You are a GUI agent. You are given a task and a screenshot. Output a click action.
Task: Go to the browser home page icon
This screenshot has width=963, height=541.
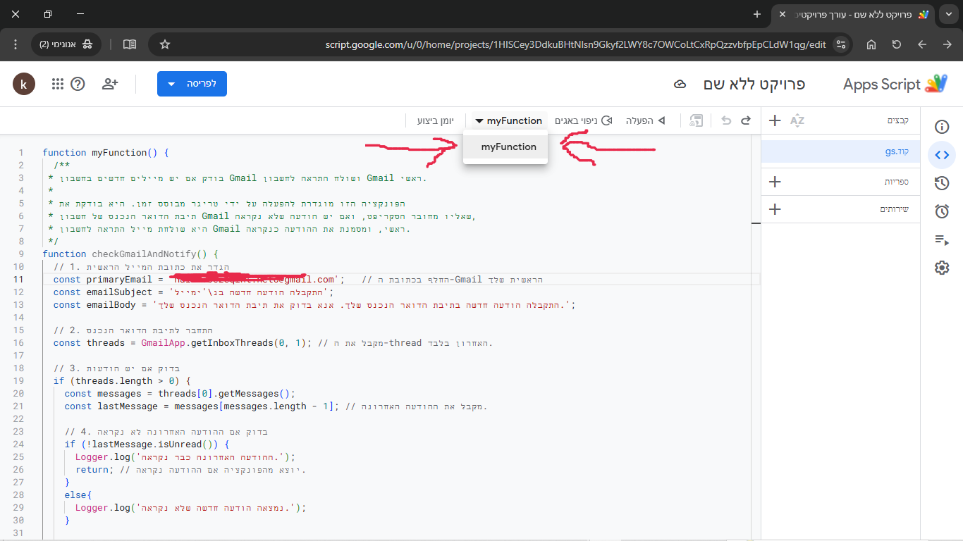871,44
